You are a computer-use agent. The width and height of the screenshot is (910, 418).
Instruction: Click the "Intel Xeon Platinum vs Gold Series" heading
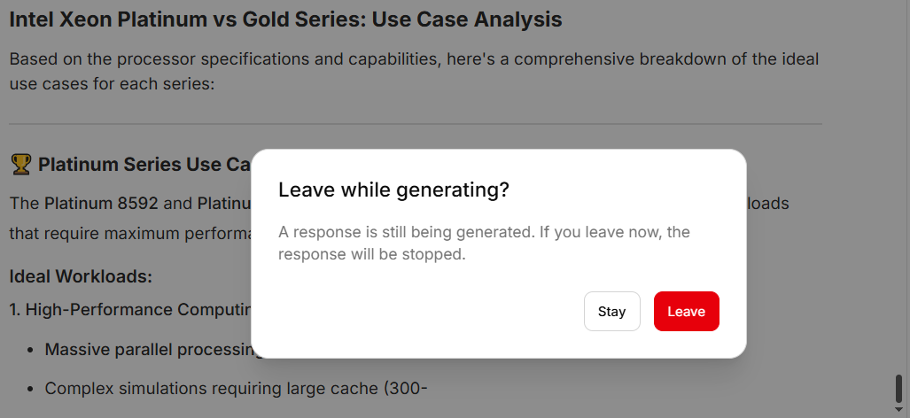click(285, 19)
